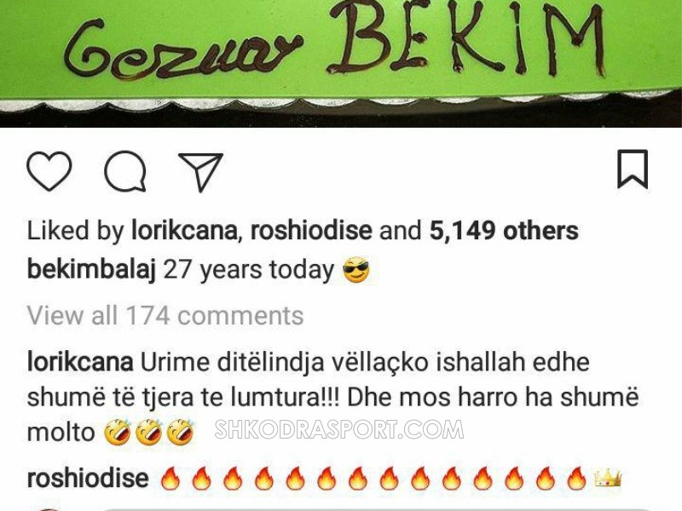Click lorikcana's "Urime ditëlindja" comment text
This screenshot has height=511, width=682.
(332, 397)
